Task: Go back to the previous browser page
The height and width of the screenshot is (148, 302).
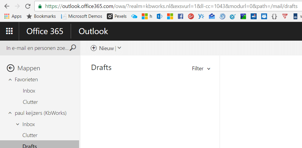Action: [x=7, y=6]
